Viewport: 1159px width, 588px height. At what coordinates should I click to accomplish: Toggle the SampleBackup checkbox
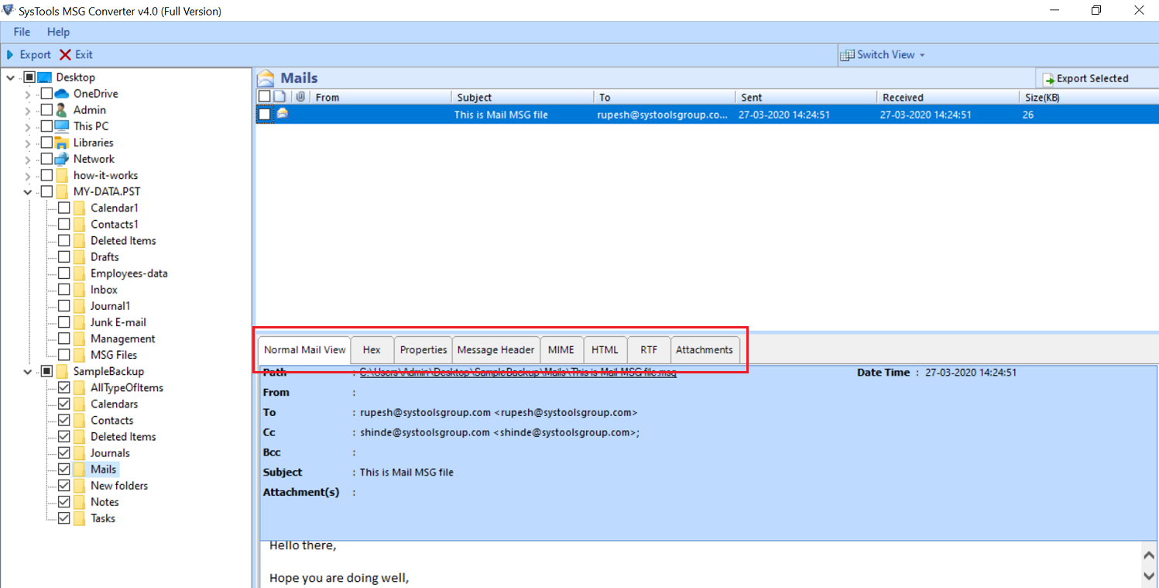pos(46,371)
